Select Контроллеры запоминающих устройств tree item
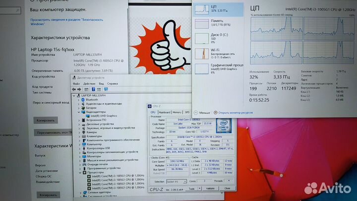This screenshot has height=201, width=357. (x=113, y=152)
